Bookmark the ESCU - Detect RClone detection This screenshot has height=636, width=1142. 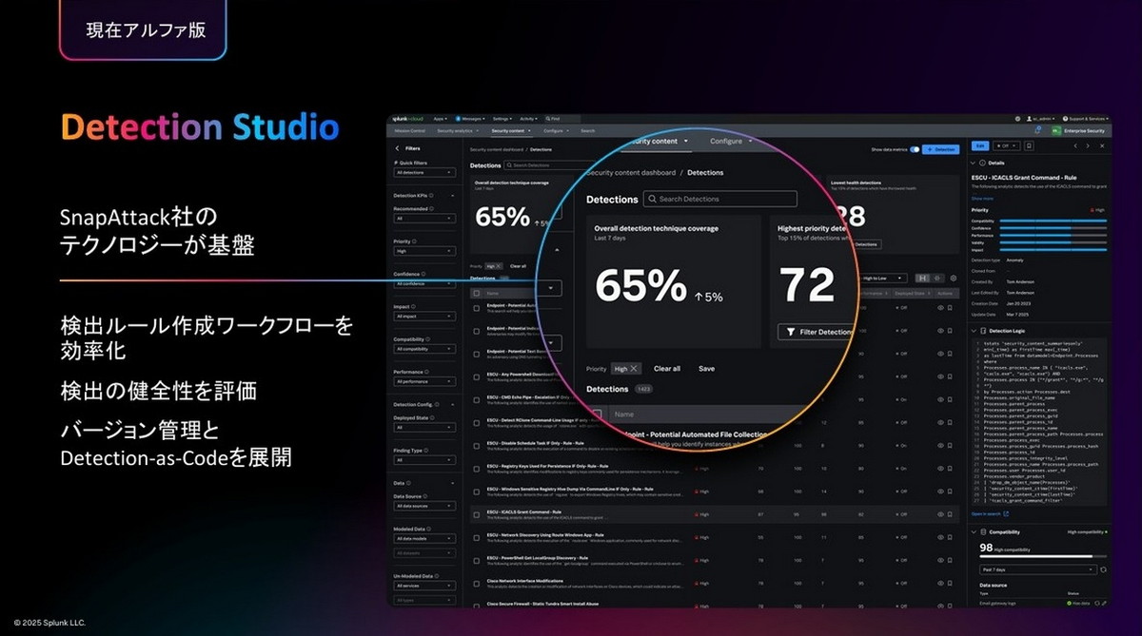coord(950,420)
